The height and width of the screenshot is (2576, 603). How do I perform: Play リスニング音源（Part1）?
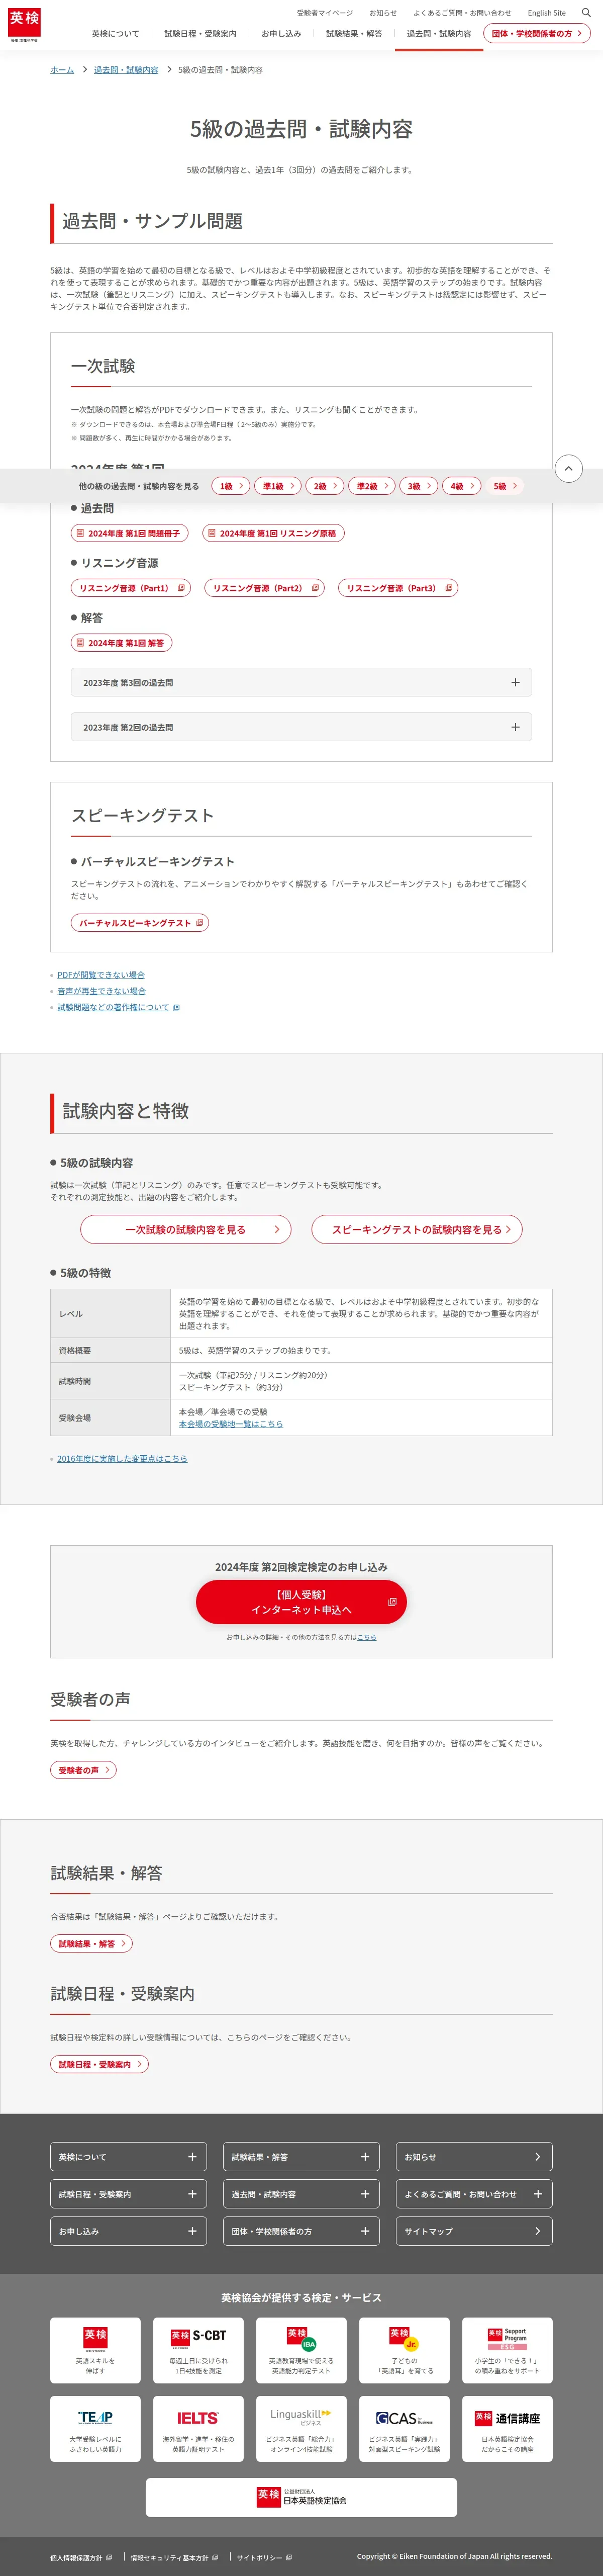pyautogui.click(x=131, y=588)
